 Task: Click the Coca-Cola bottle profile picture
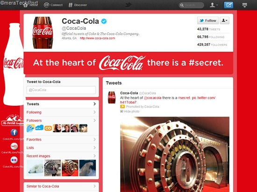click(43, 33)
